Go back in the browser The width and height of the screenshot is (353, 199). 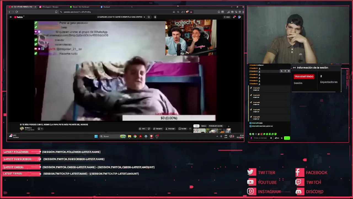click(9, 12)
